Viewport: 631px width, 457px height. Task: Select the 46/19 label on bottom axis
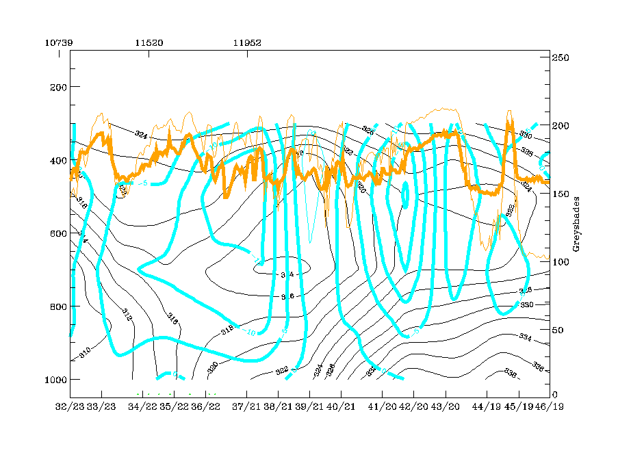(x=549, y=406)
